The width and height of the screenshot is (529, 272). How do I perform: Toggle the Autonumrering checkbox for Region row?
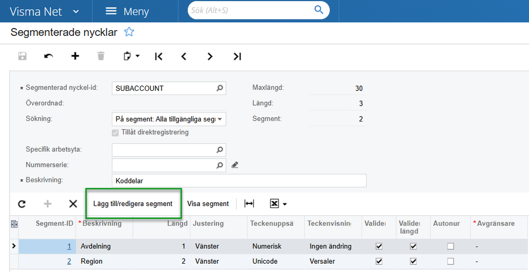(x=450, y=261)
